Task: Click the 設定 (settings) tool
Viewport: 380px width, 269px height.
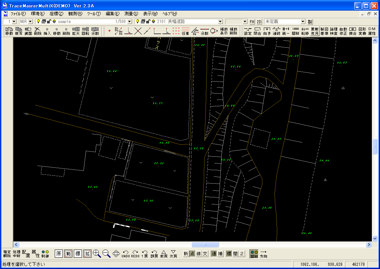Action: (248, 31)
